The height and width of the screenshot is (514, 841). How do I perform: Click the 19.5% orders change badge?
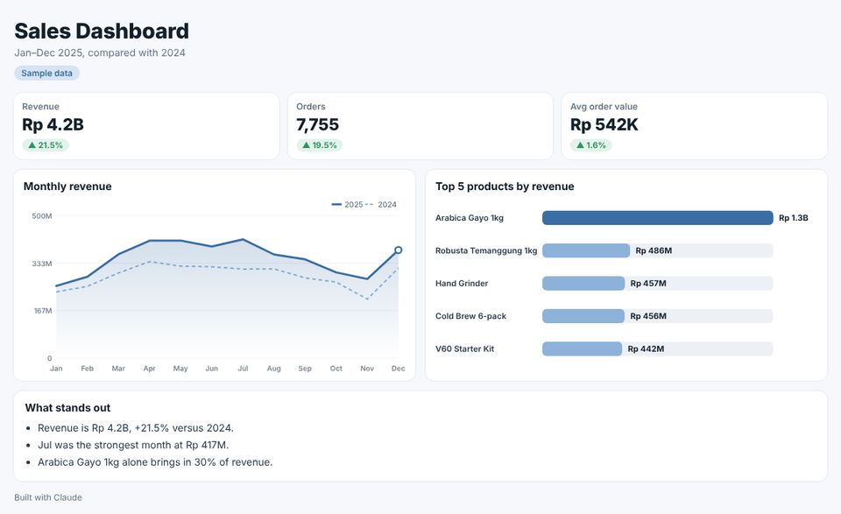click(x=320, y=145)
